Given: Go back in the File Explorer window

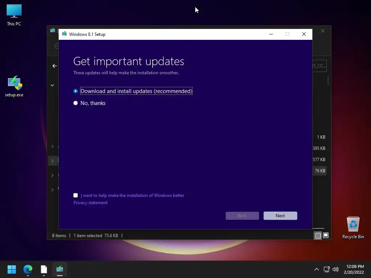Looking at the screenshot, I should [55, 66].
